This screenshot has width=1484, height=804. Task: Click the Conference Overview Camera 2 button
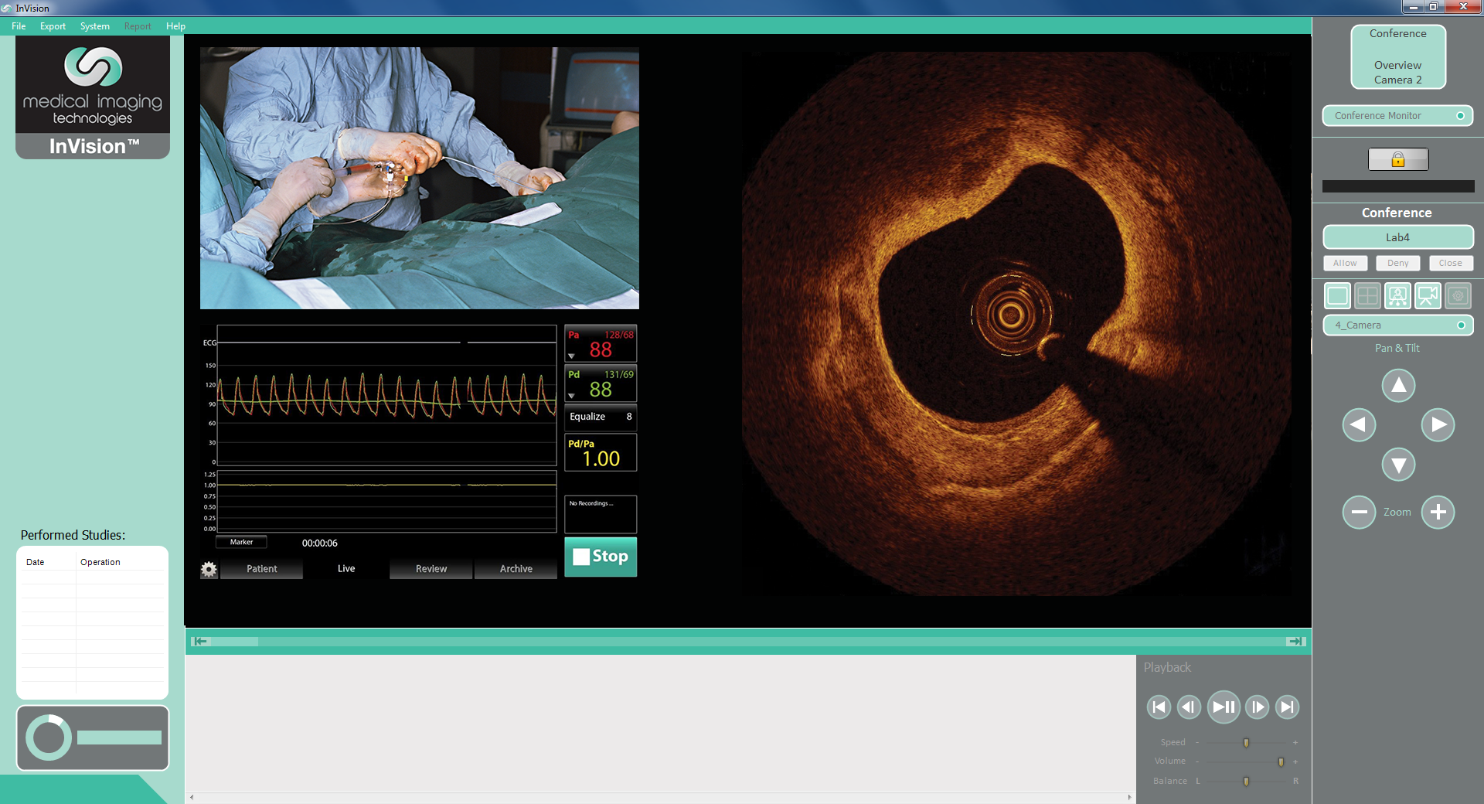pyautogui.click(x=1398, y=56)
